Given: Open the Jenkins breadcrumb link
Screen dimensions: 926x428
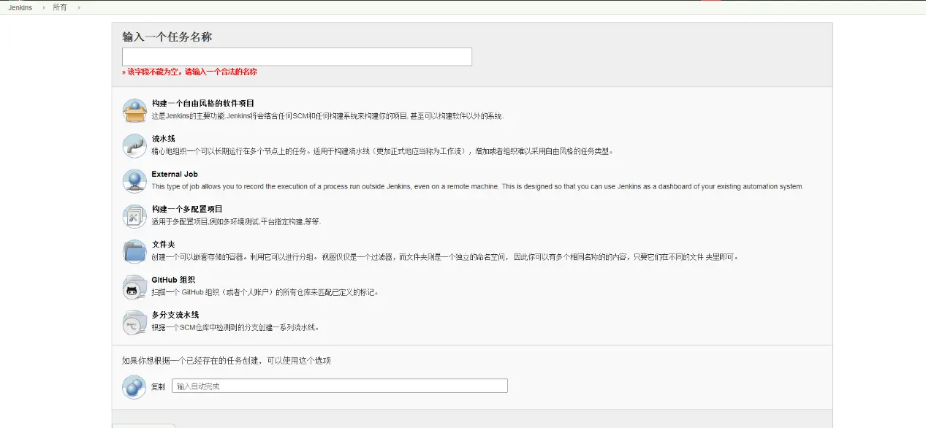Looking at the screenshot, I should point(20,7).
